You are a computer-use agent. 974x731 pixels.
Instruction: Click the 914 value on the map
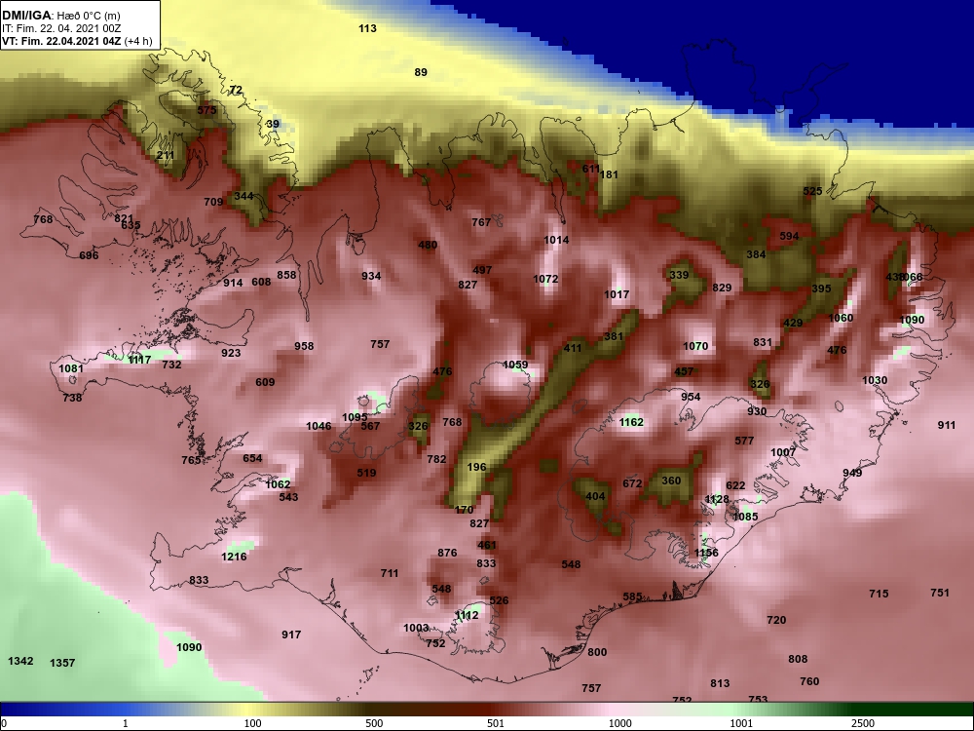tap(233, 283)
